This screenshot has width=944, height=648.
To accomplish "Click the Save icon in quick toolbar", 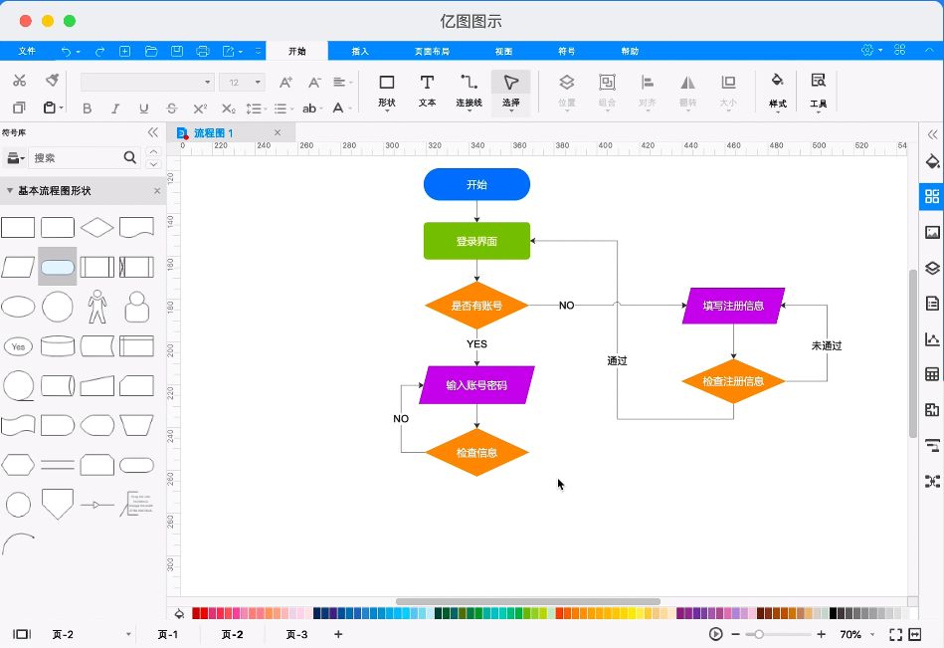I will tap(177, 51).
